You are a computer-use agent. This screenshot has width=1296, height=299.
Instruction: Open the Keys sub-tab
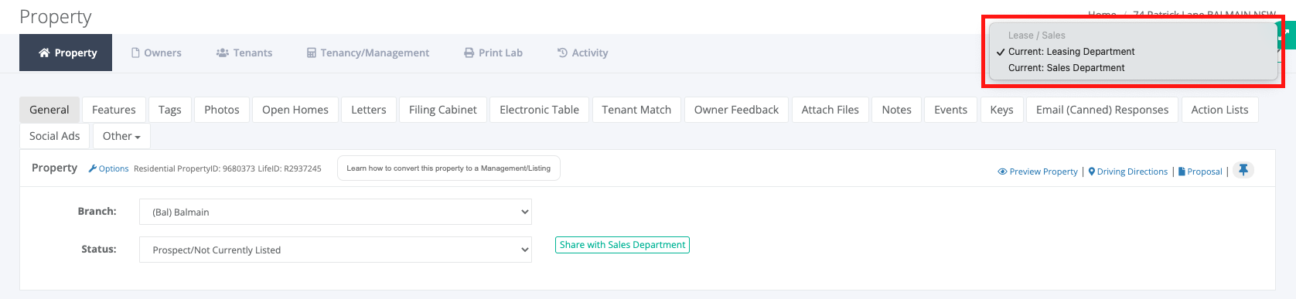(1002, 110)
